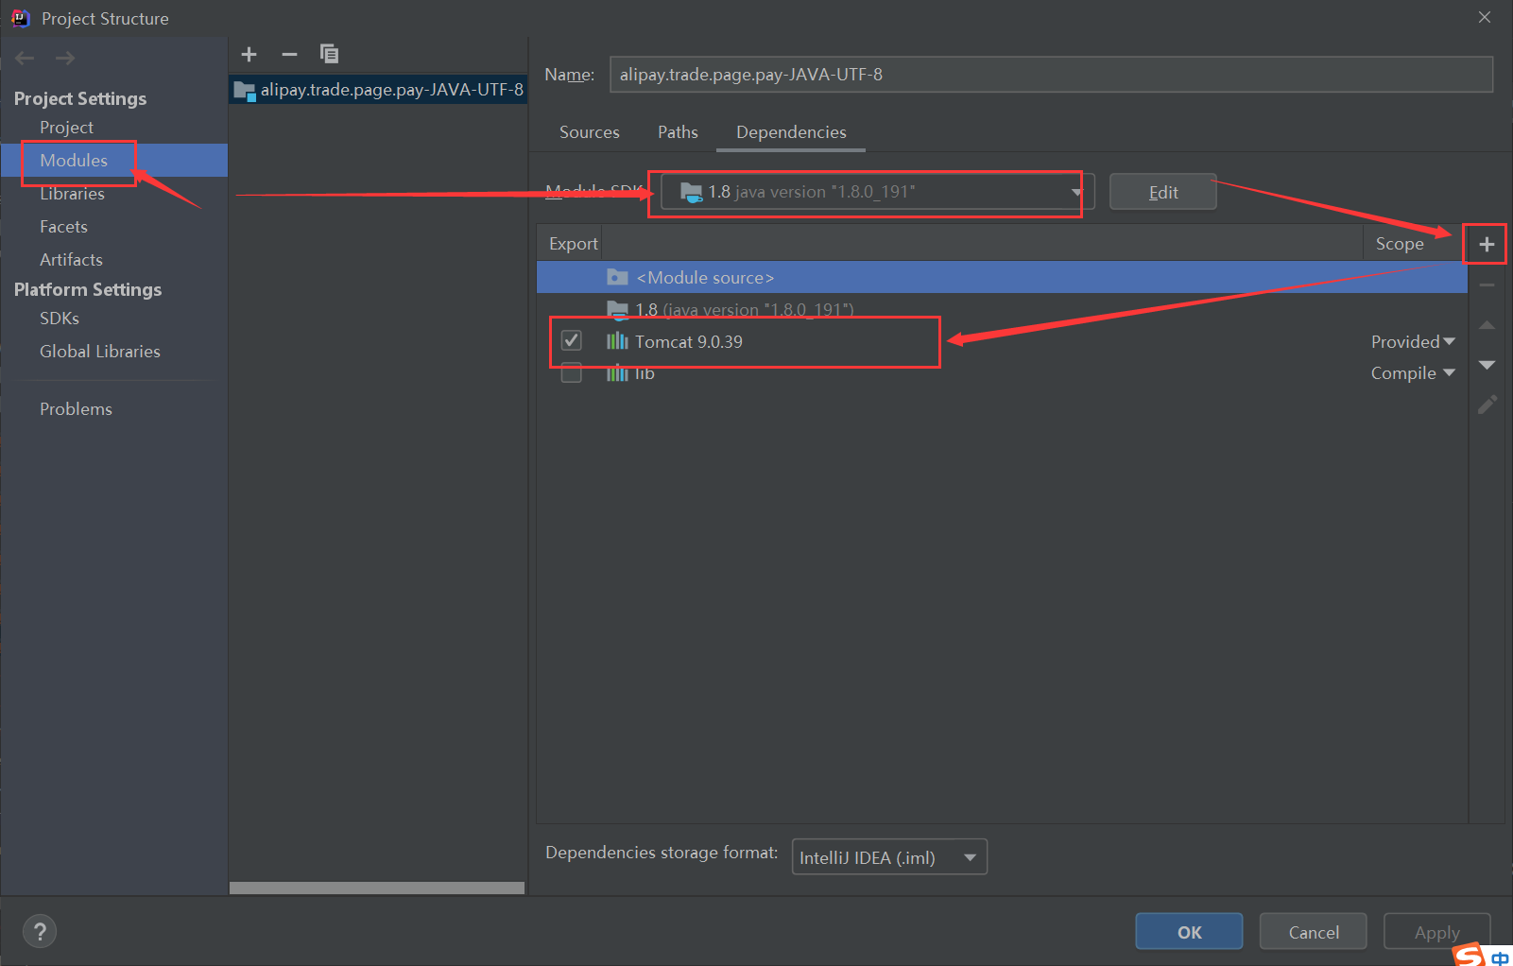The image size is (1513, 966).
Task: Click the Module source folder icon
Action: [x=617, y=277]
